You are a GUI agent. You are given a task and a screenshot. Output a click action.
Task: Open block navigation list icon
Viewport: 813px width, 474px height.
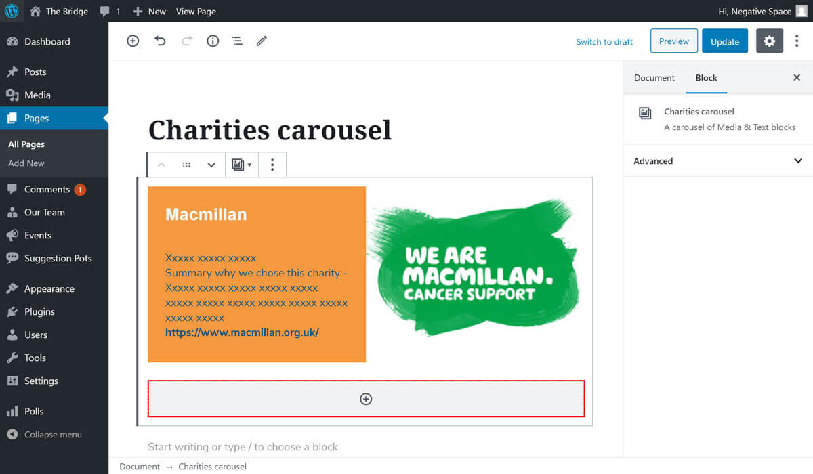237,41
